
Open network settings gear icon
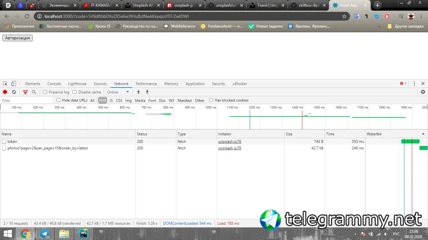(x=423, y=92)
